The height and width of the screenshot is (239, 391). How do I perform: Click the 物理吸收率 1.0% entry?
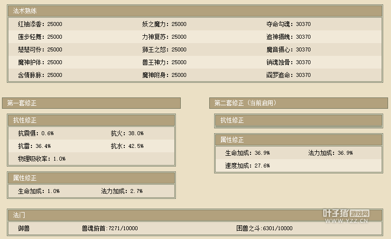click(x=42, y=159)
